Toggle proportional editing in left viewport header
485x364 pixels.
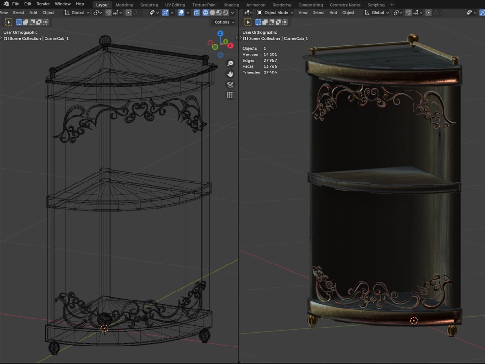tap(128, 13)
